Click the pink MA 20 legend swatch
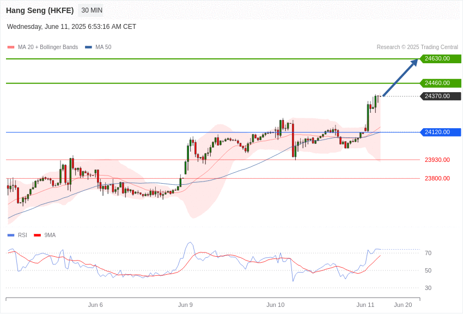Screen dimensions: 463x314 point(11,47)
